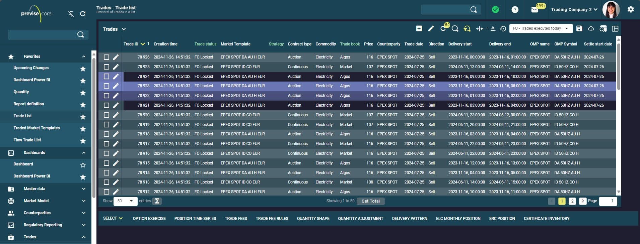Open the Trade Fees tab

236,219
